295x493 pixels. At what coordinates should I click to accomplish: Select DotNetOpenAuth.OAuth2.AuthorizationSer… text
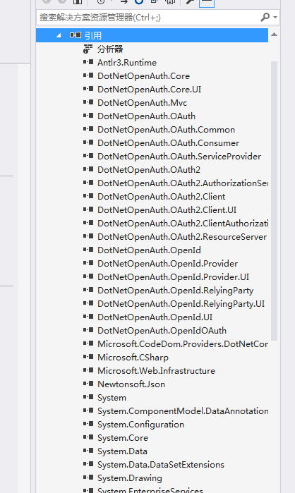pyautogui.click(x=183, y=183)
